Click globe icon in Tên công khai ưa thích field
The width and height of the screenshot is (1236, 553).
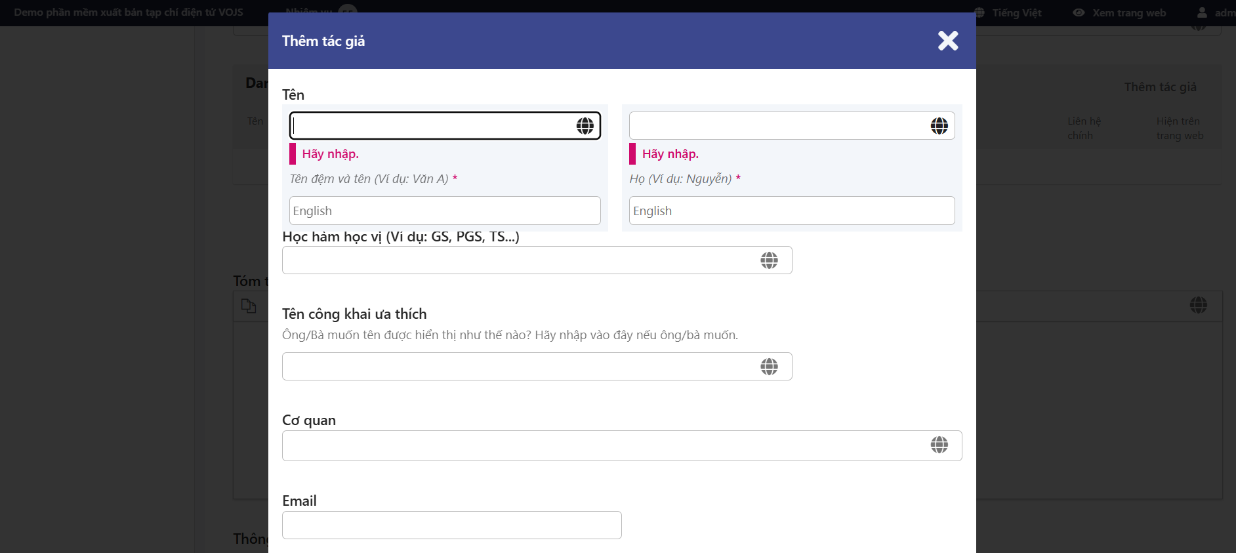click(769, 367)
